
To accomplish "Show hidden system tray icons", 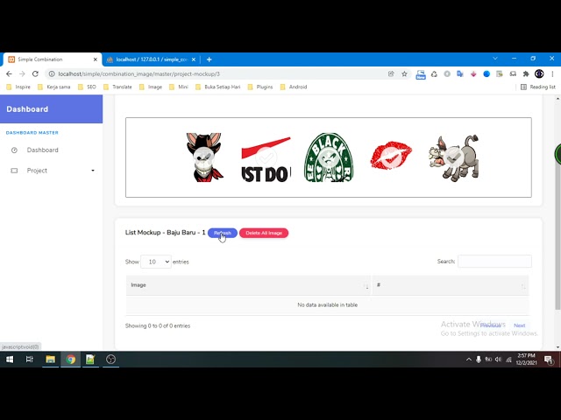I will (x=468, y=360).
